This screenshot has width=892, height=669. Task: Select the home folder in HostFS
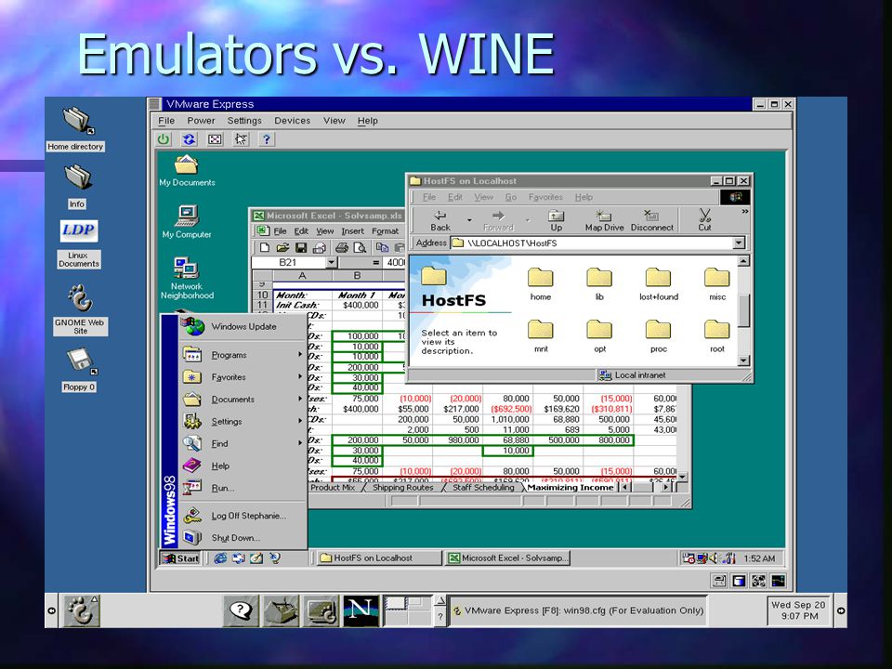point(541,284)
